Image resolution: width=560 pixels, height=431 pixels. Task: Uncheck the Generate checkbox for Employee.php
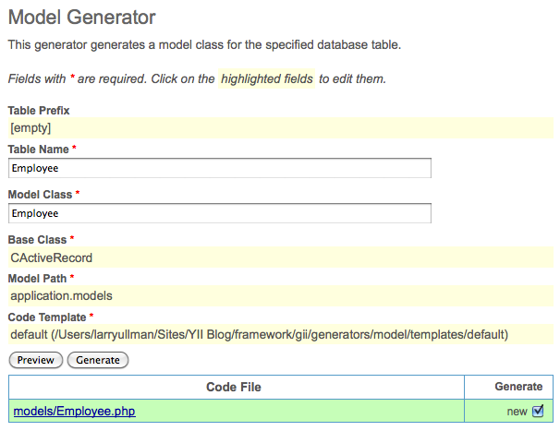point(538,411)
